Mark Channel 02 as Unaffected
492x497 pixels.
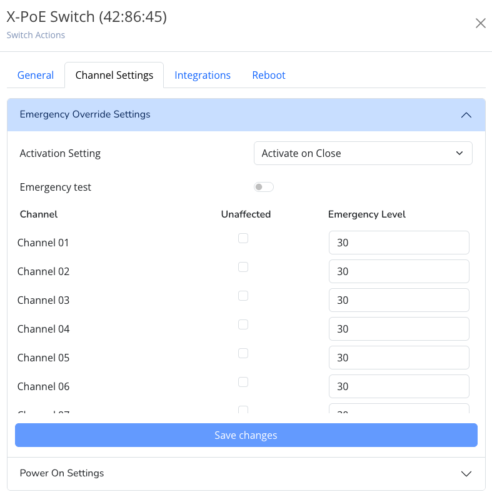[x=243, y=267]
